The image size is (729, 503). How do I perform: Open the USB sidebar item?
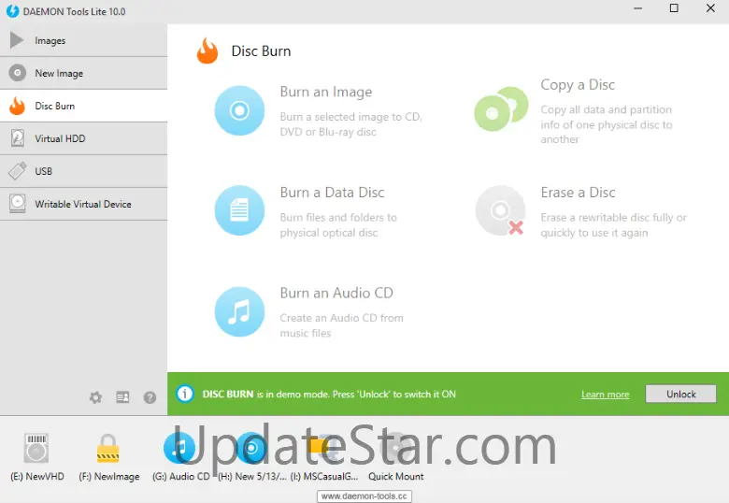(x=84, y=171)
